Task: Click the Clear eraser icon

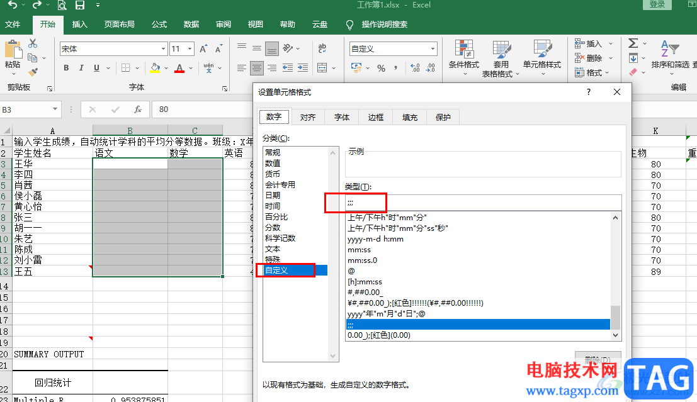Action: tap(633, 72)
